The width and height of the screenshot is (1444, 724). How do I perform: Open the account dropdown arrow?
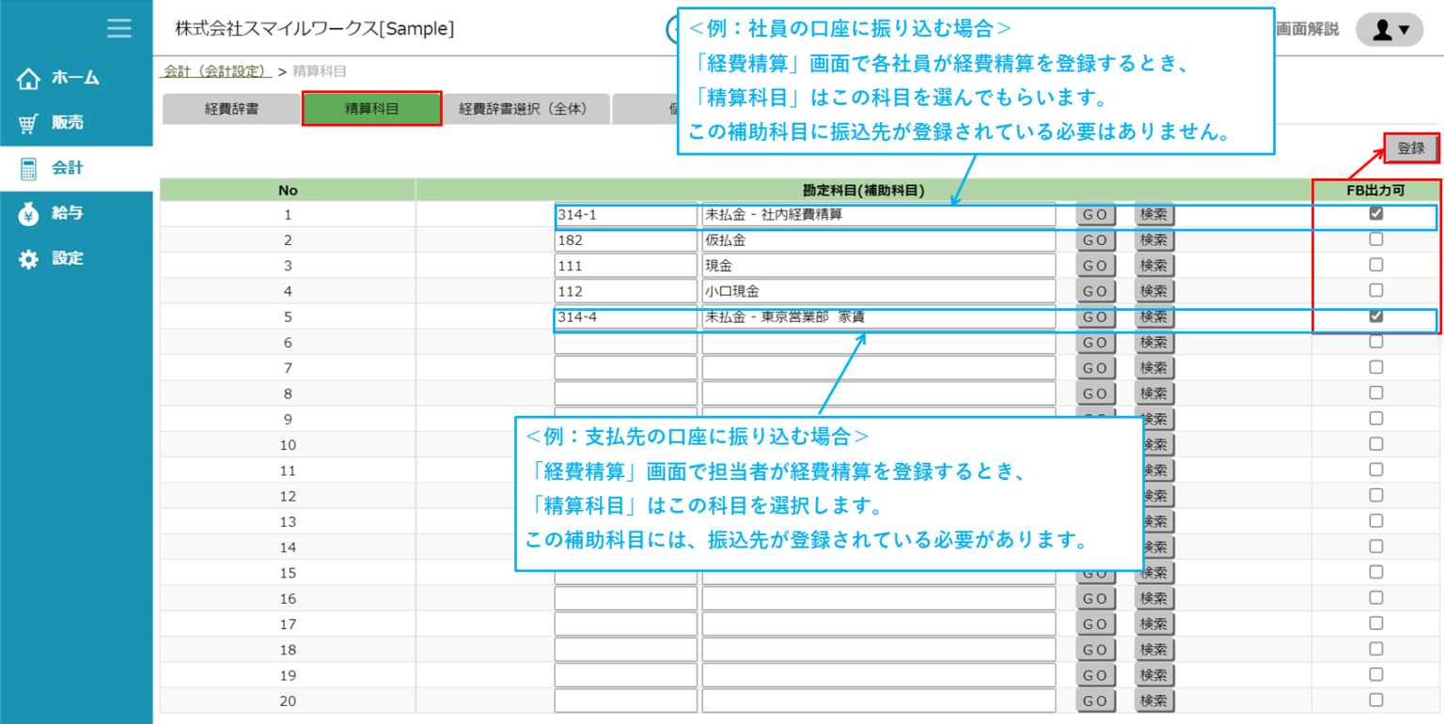tap(1405, 28)
